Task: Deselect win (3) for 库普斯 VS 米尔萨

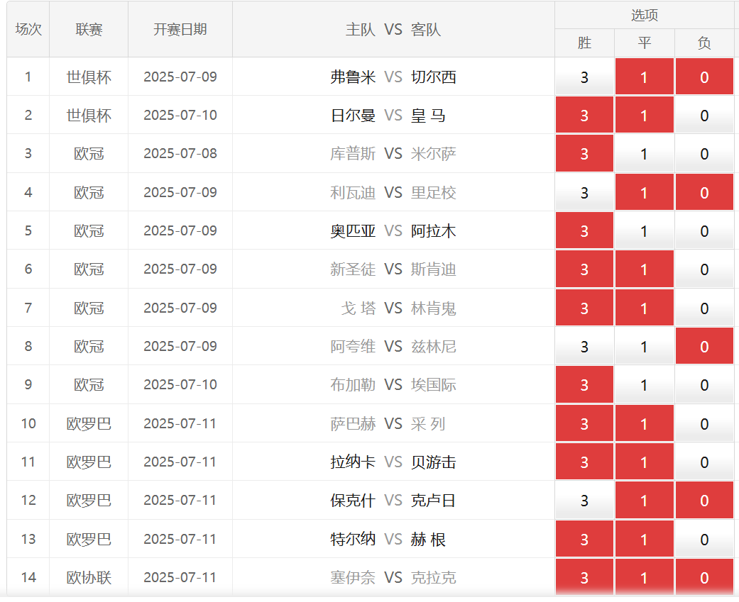Action: coord(584,153)
